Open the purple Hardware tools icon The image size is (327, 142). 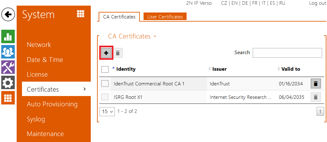click(8, 67)
